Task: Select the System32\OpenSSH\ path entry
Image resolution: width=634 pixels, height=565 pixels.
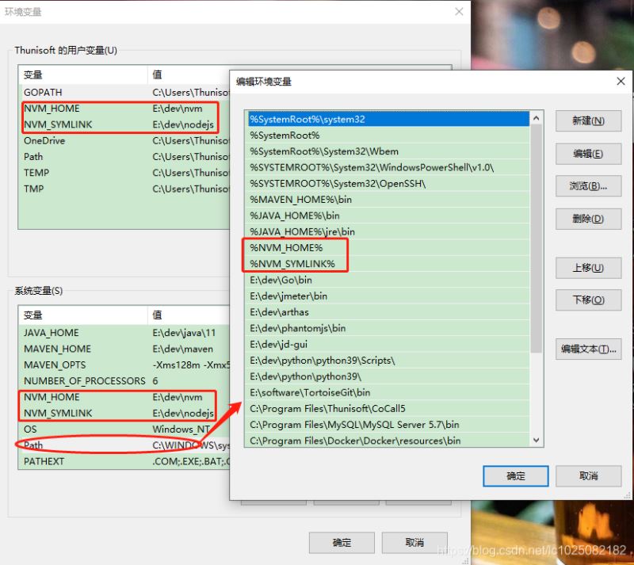Action: [x=388, y=184]
